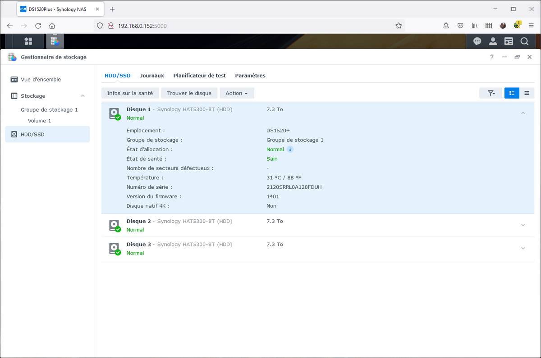This screenshot has width=541, height=358.
Task: Open the Firefox hamburger menu
Action: click(x=531, y=26)
